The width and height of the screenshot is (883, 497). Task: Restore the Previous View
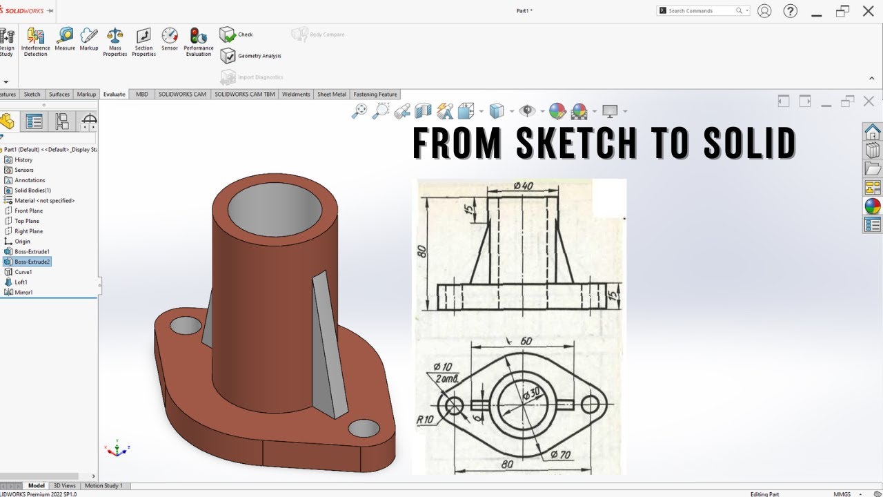402,111
